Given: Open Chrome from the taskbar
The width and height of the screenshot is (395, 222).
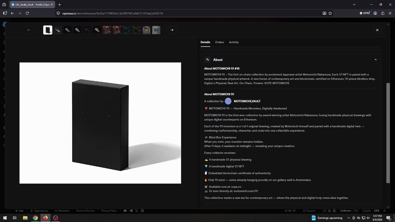Looking at the screenshot, I should 35,218.
